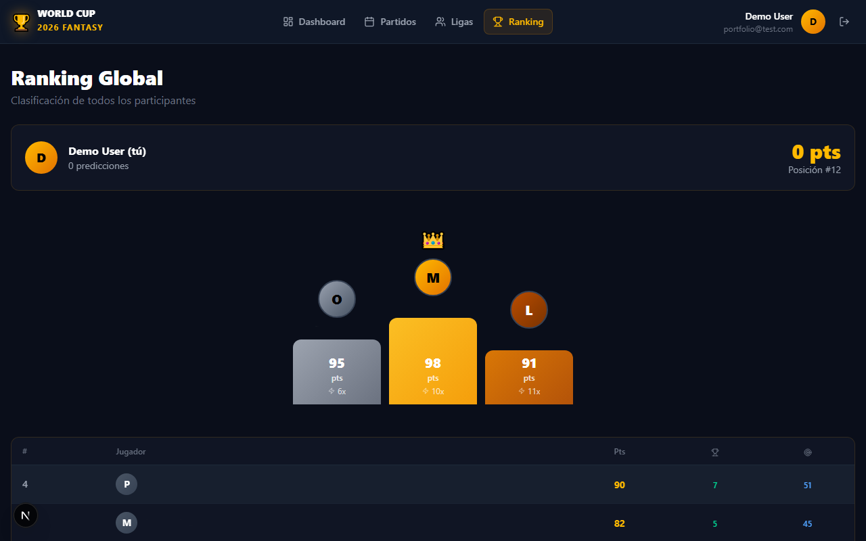This screenshot has height=541, width=866.
Task: Click the bronze L avatar on the podium
Action: [x=529, y=310]
